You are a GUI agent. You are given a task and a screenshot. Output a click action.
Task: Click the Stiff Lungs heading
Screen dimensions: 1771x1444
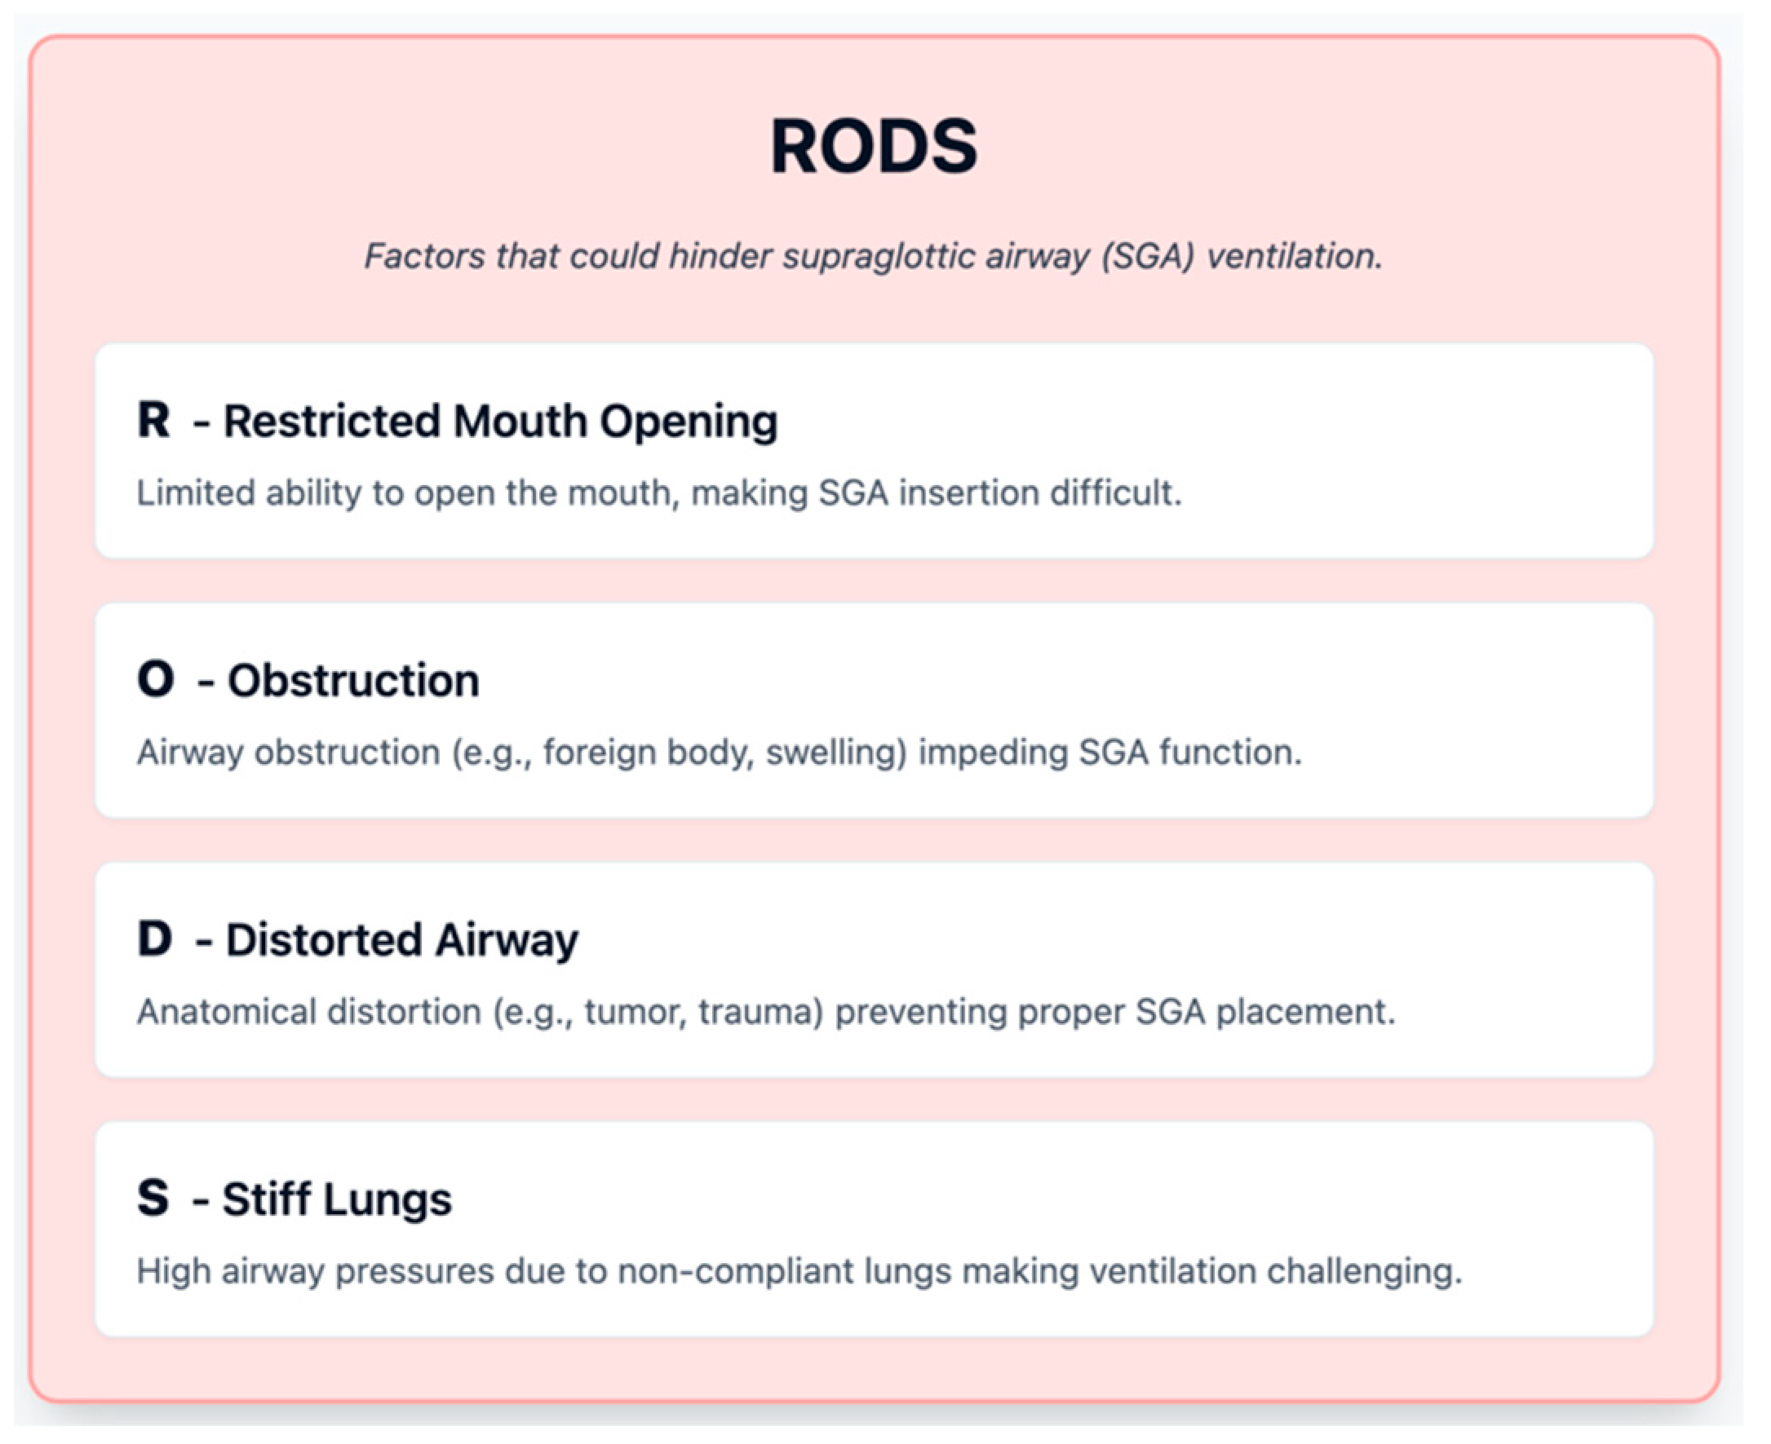click(336, 1199)
